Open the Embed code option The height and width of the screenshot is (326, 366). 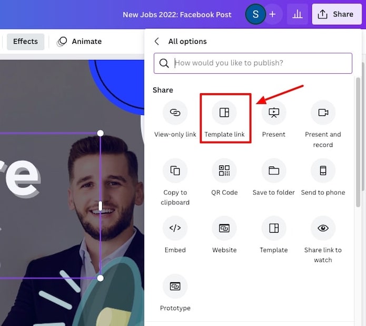point(175,234)
